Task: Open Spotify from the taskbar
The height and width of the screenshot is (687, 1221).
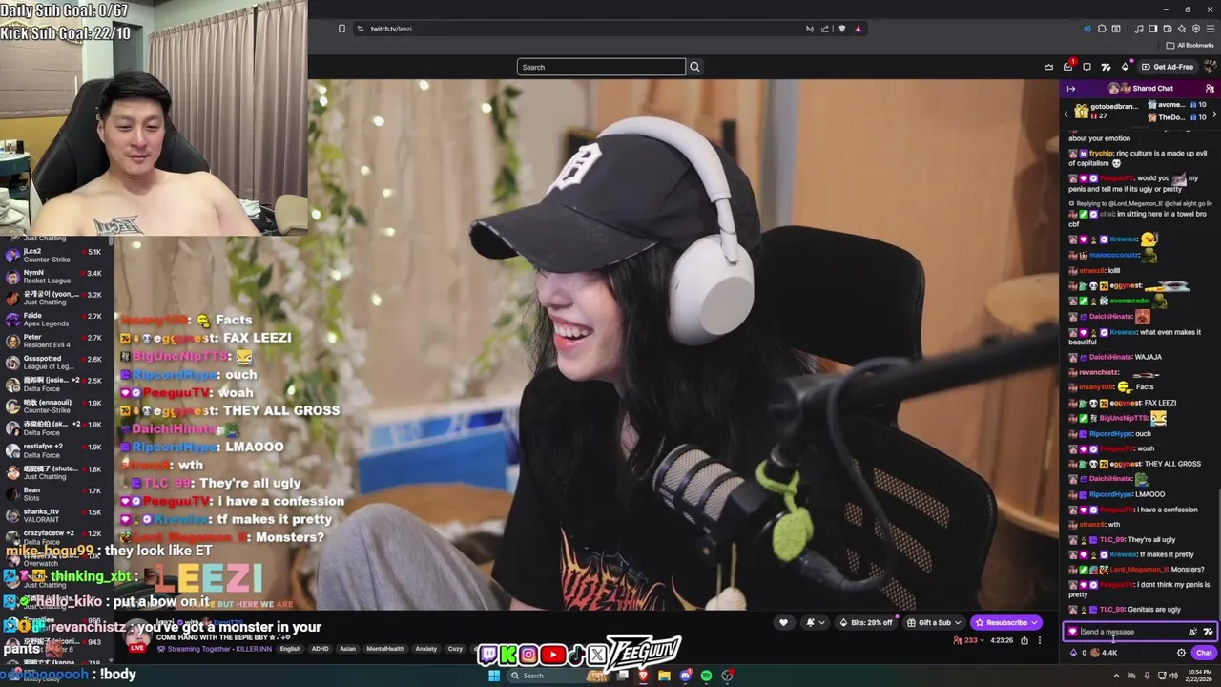Action: point(706,676)
